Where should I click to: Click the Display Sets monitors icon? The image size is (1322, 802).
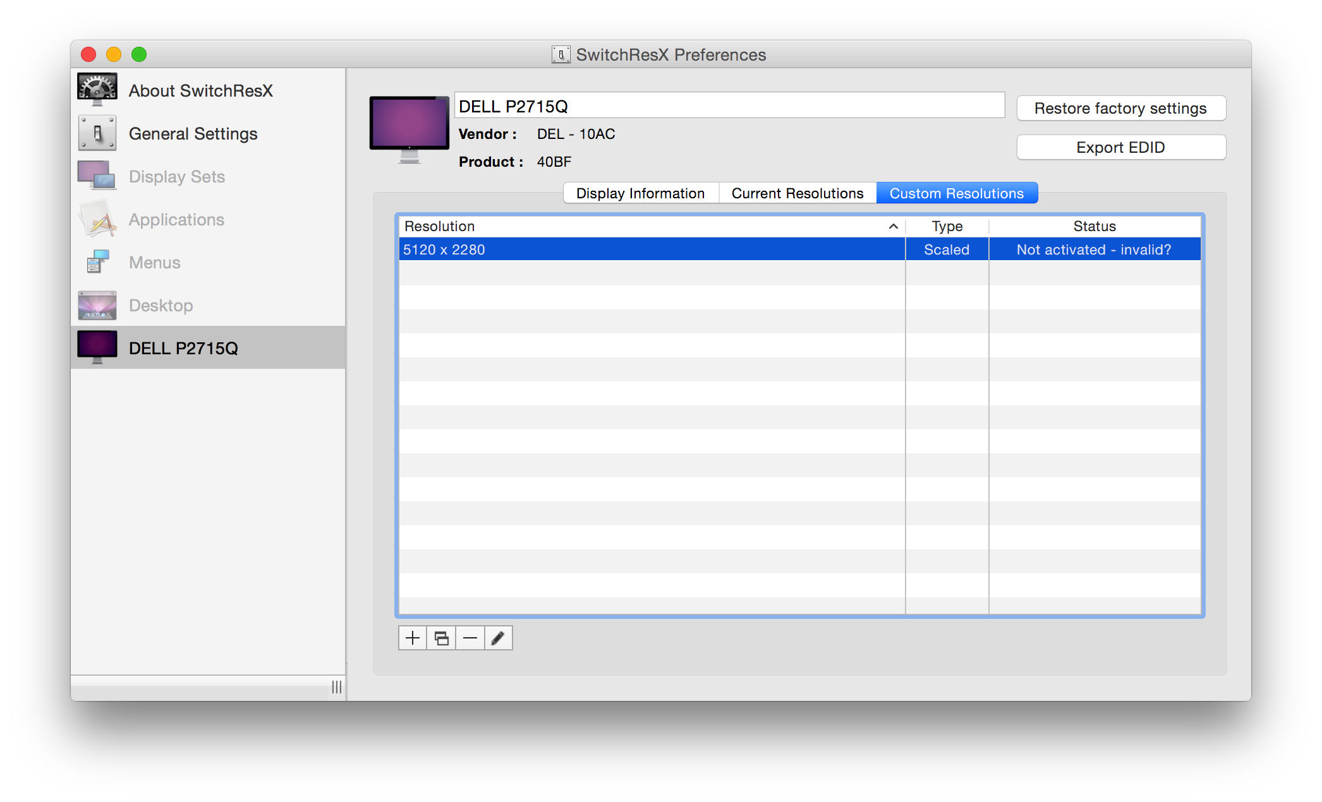(x=97, y=176)
